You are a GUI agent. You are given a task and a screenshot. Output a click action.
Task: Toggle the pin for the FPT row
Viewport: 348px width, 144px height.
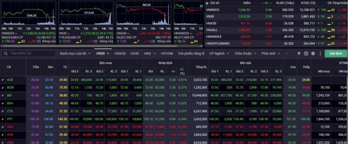3,119
